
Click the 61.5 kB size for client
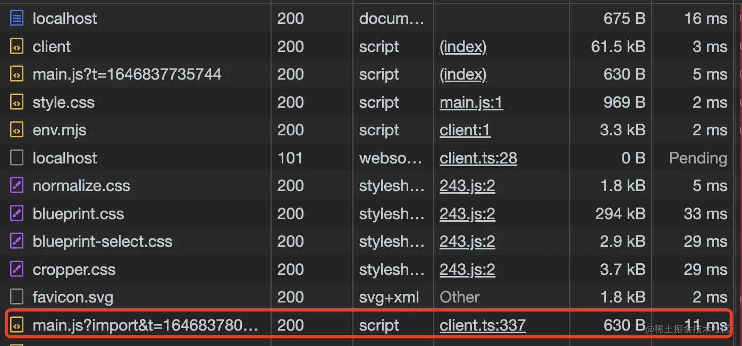tap(618, 47)
